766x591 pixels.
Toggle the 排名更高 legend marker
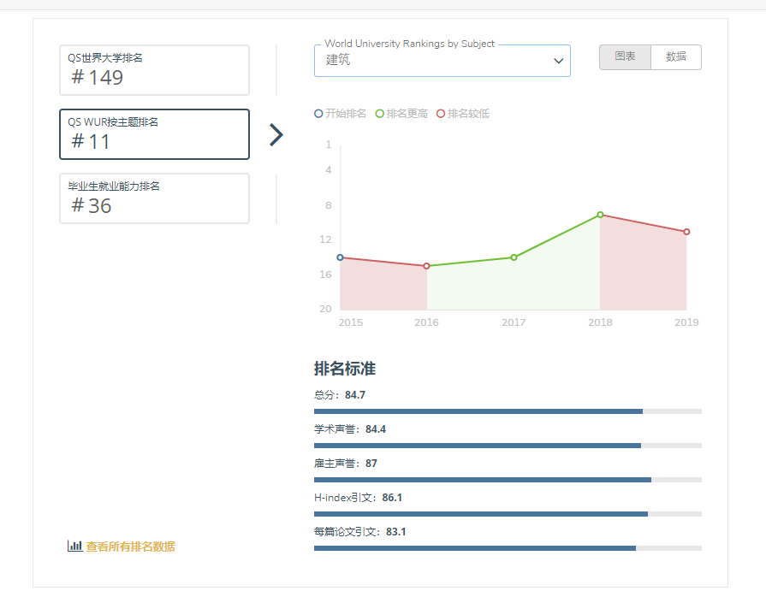tap(381, 114)
